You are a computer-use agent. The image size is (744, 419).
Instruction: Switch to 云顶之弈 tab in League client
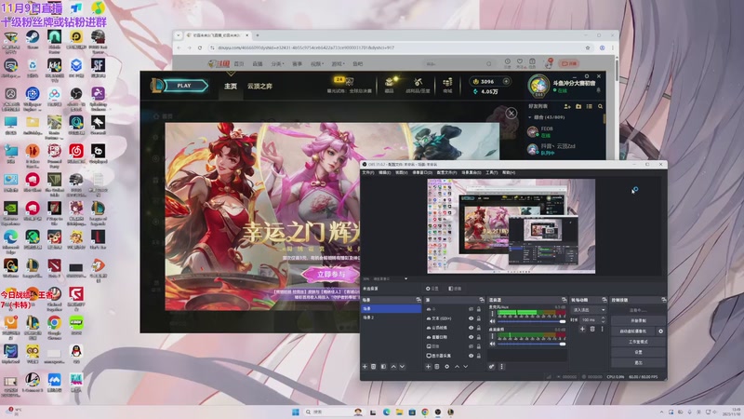259,86
